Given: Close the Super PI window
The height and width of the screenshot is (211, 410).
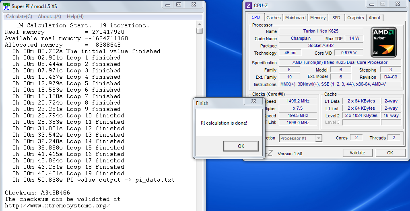Looking at the screenshot, I should tap(194, 5).
